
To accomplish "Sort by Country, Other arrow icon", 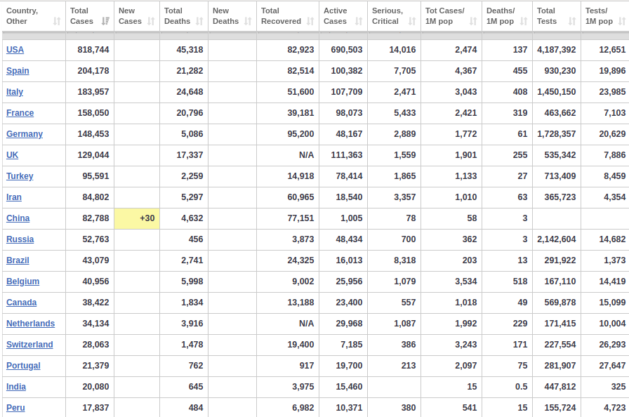I will pyautogui.click(x=57, y=21).
